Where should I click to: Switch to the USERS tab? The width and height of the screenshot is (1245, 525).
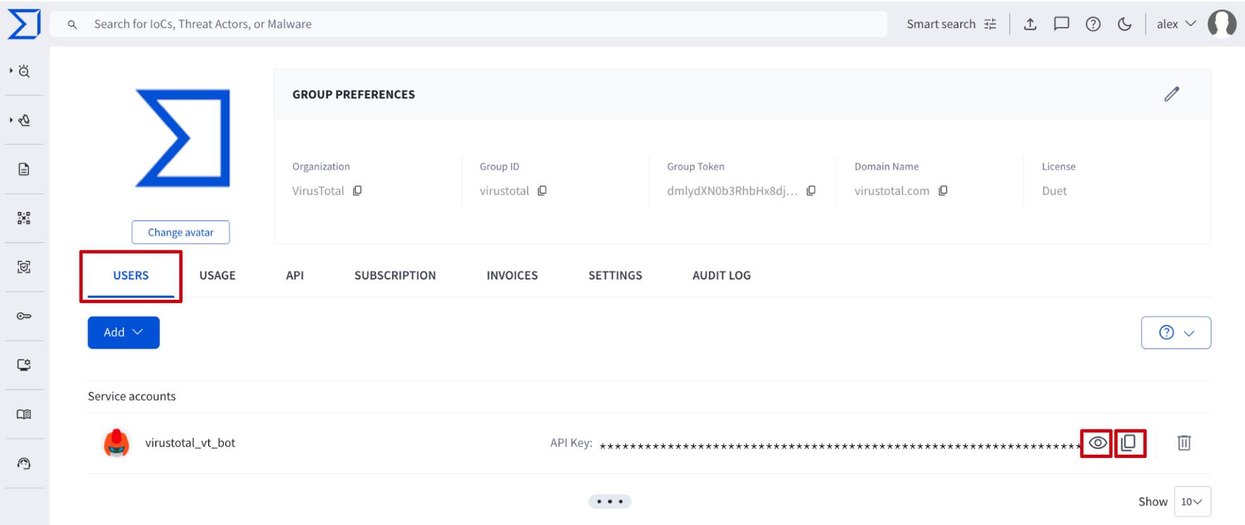[131, 276]
